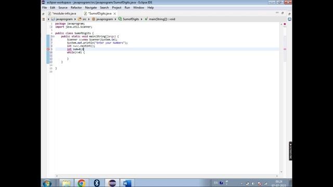Viewport: 333px width, 187px height.
Task: Click src folder in breadcrumb
Action: (84, 19)
